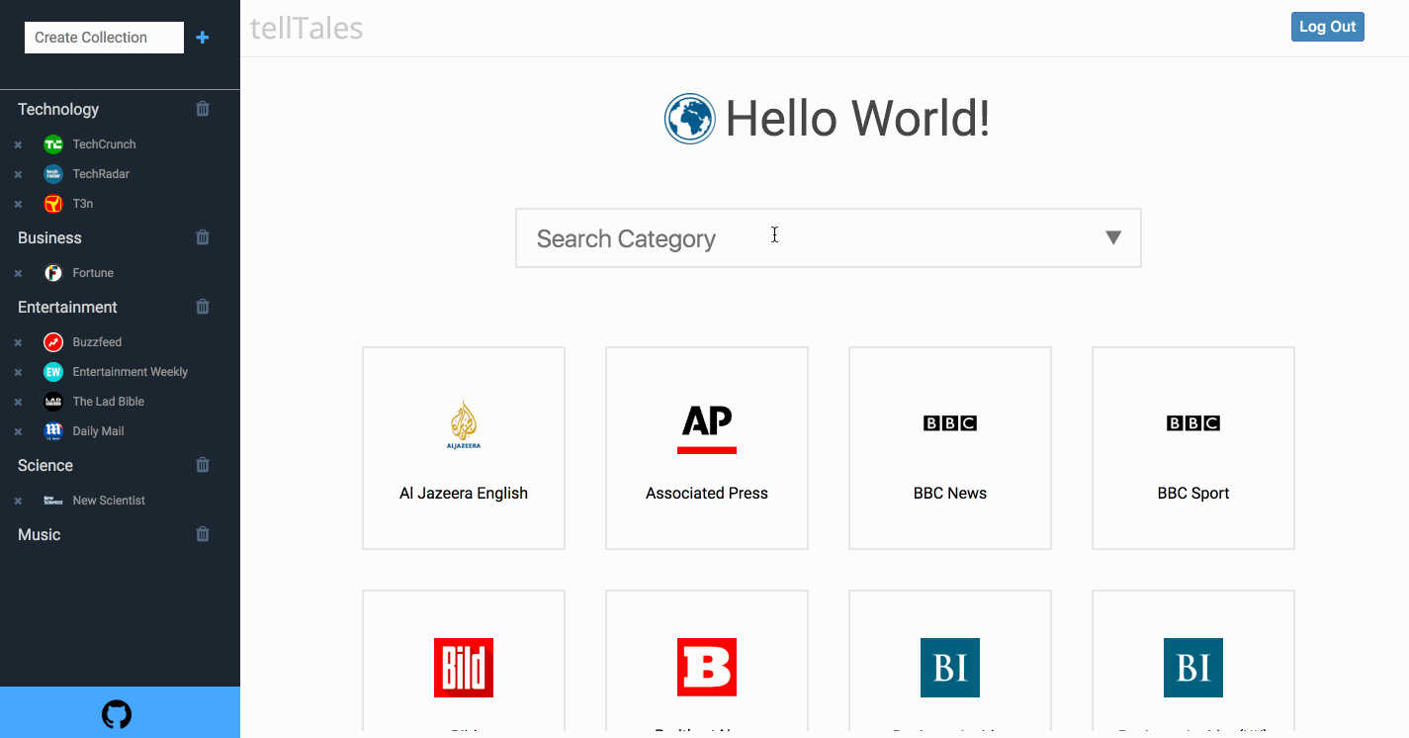Screen dimensions: 1409x738
Task: Remove New Scientist using its x icon
Action: (18, 501)
